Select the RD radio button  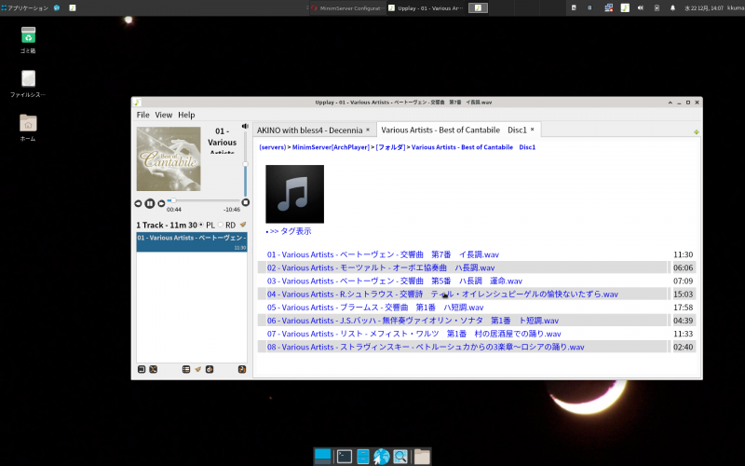click(220, 225)
